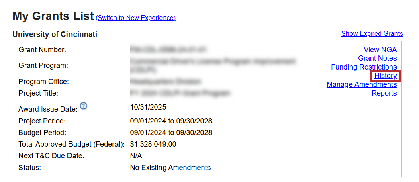This screenshot has width=419, height=182.
Task: Open the grant History link
Action: click(385, 76)
